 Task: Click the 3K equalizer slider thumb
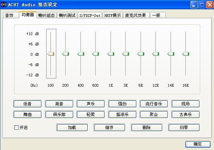[126, 54]
